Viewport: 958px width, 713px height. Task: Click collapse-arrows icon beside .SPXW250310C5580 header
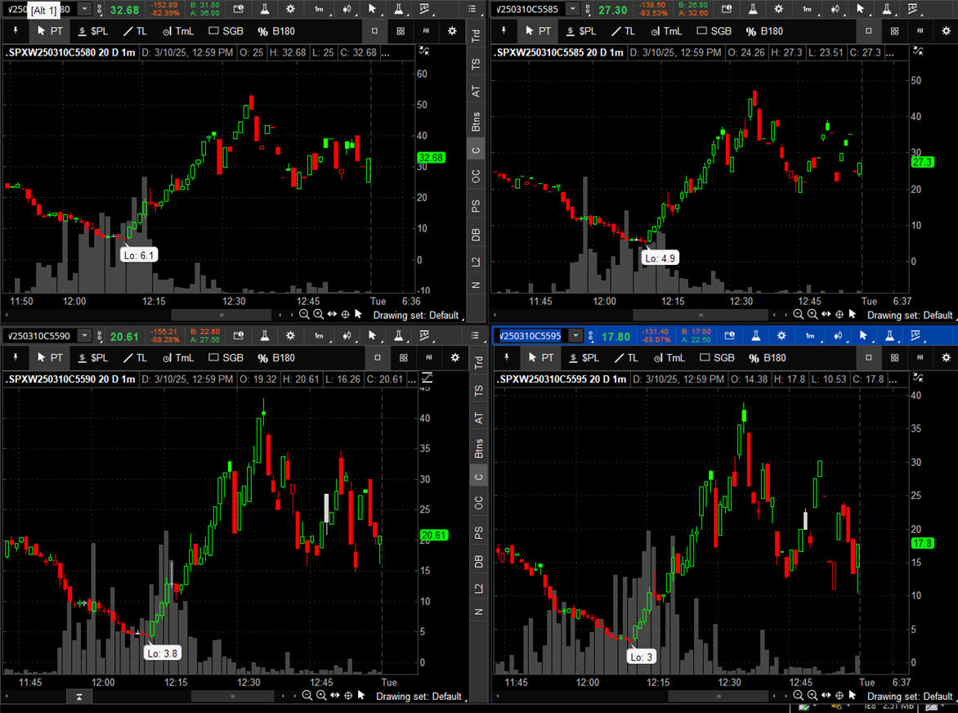click(x=424, y=52)
